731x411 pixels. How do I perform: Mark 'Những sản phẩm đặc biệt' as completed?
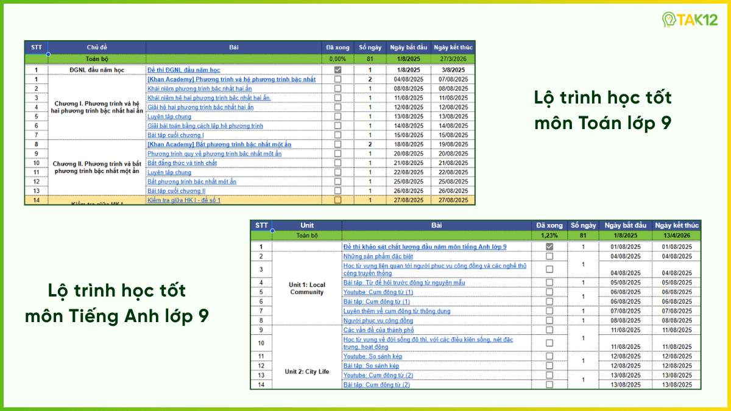549,256
